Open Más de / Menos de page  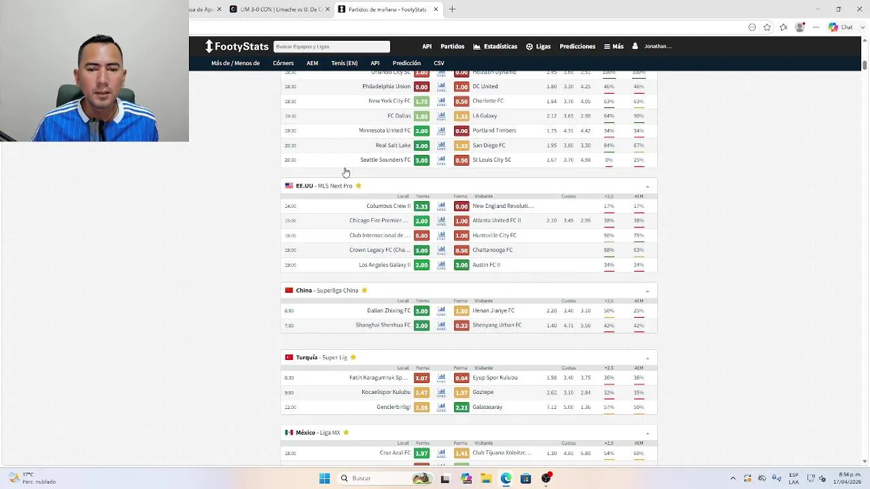(235, 63)
